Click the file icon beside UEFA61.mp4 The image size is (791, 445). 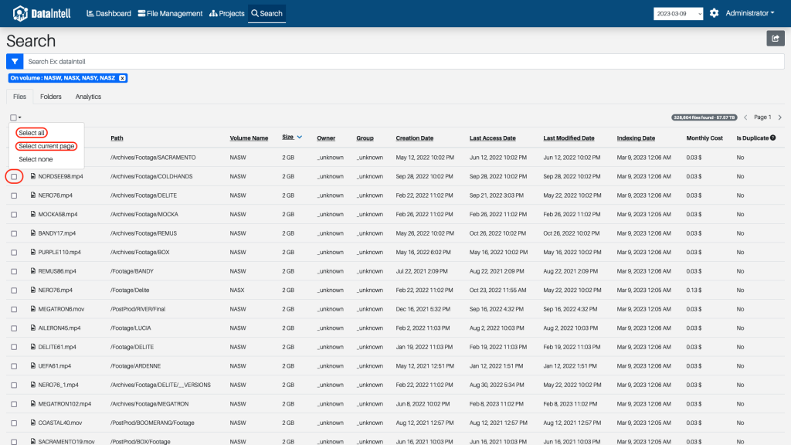tap(32, 365)
